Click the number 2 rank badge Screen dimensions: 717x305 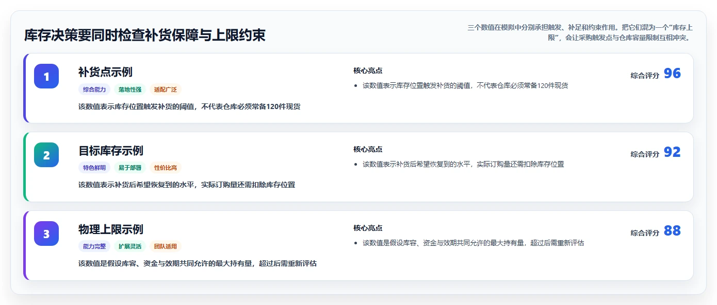tap(46, 155)
